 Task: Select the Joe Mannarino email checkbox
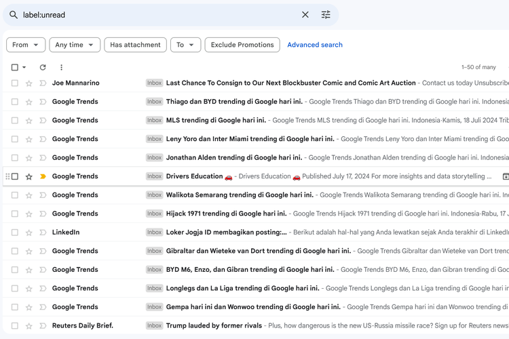click(x=15, y=83)
